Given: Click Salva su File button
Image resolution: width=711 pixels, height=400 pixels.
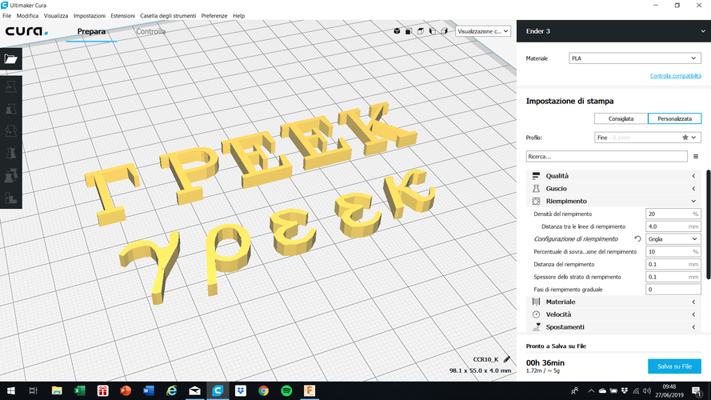Looking at the screenshot, I should click(x=674, y=366).
